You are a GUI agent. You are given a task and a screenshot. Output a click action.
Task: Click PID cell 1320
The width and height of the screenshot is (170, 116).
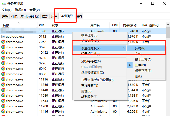click(x=43, y=31)
